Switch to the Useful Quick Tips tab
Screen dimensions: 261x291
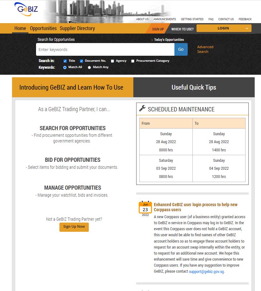pos(194,87)
